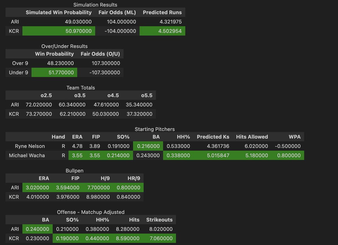Screen dimensions: 338x245
Task: Click the 'Fair Odds (O/U)' header
Action: point(101,54)
